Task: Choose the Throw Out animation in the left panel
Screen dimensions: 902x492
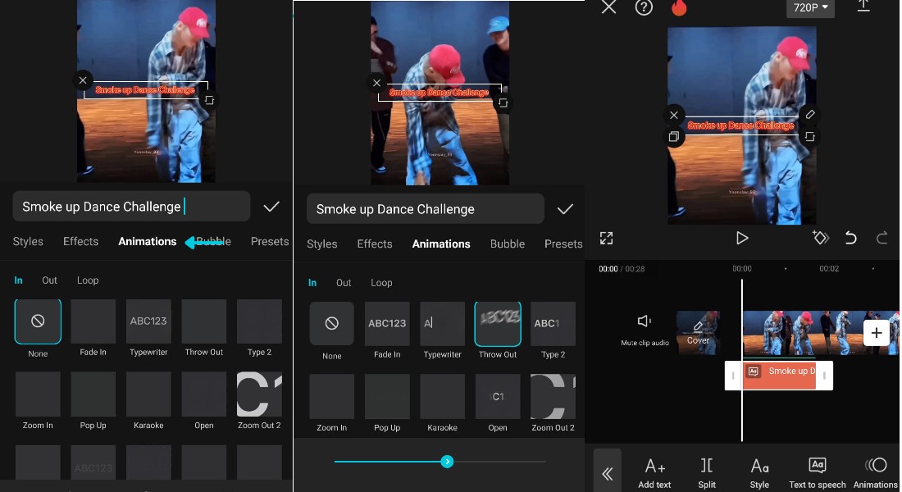Action: [203, 321]
